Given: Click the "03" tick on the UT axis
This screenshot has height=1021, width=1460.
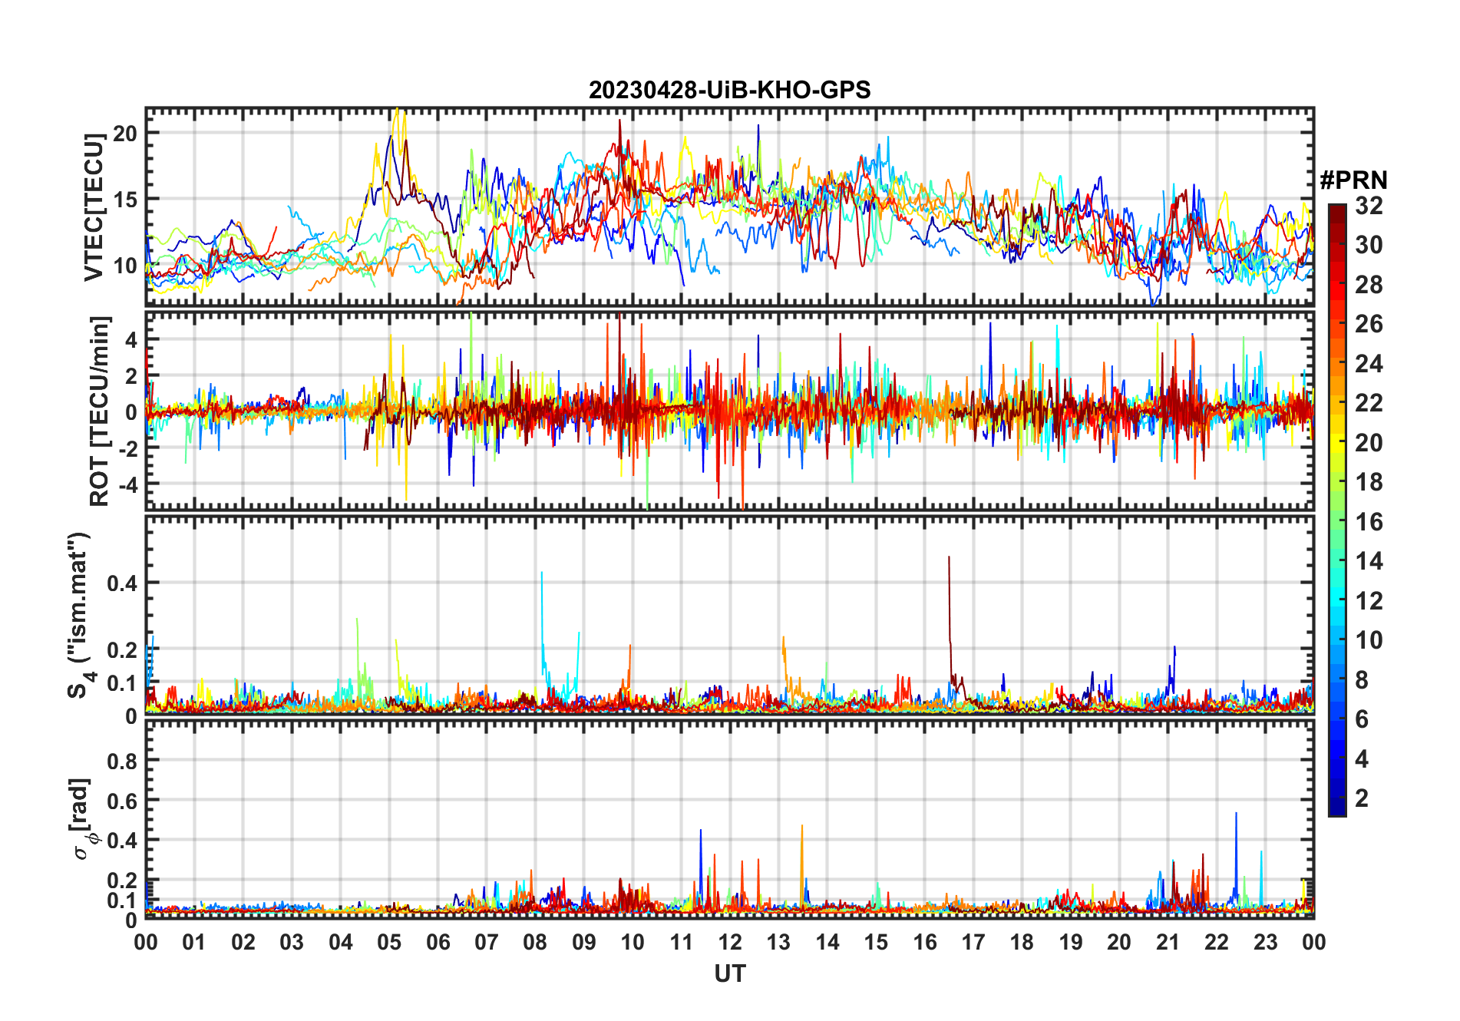Looking at the screenshot, I should (x=292, y=942).
